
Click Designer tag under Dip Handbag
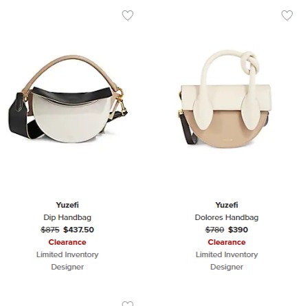click(x=67, y=267)
